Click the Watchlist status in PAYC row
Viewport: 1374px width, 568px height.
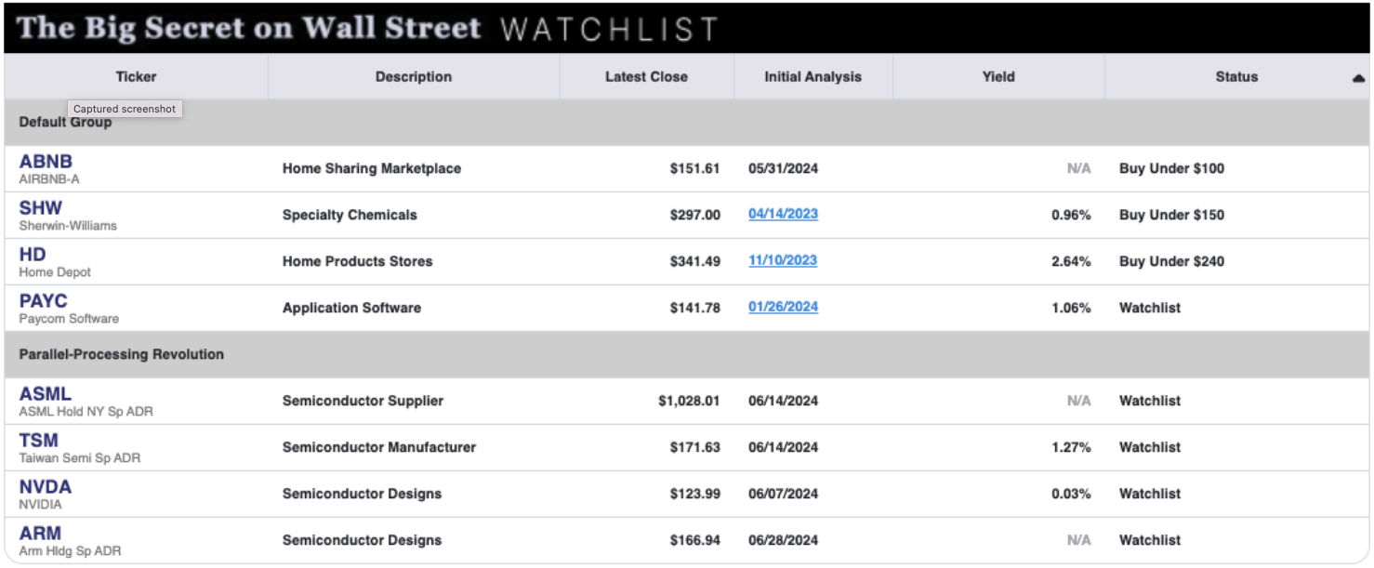(x=1150, y=308)
